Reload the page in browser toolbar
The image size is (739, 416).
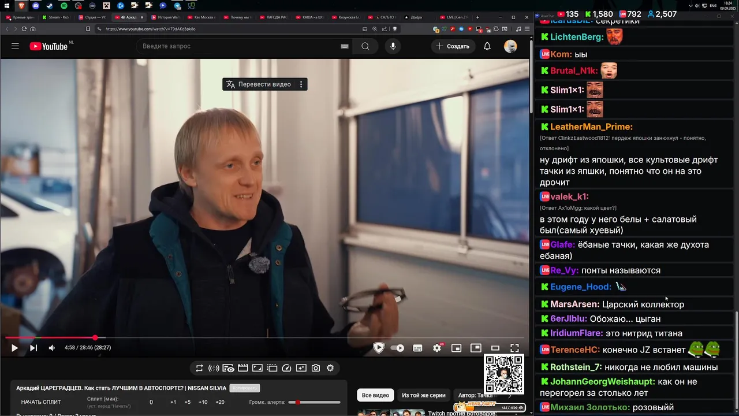tap(24, 29)
